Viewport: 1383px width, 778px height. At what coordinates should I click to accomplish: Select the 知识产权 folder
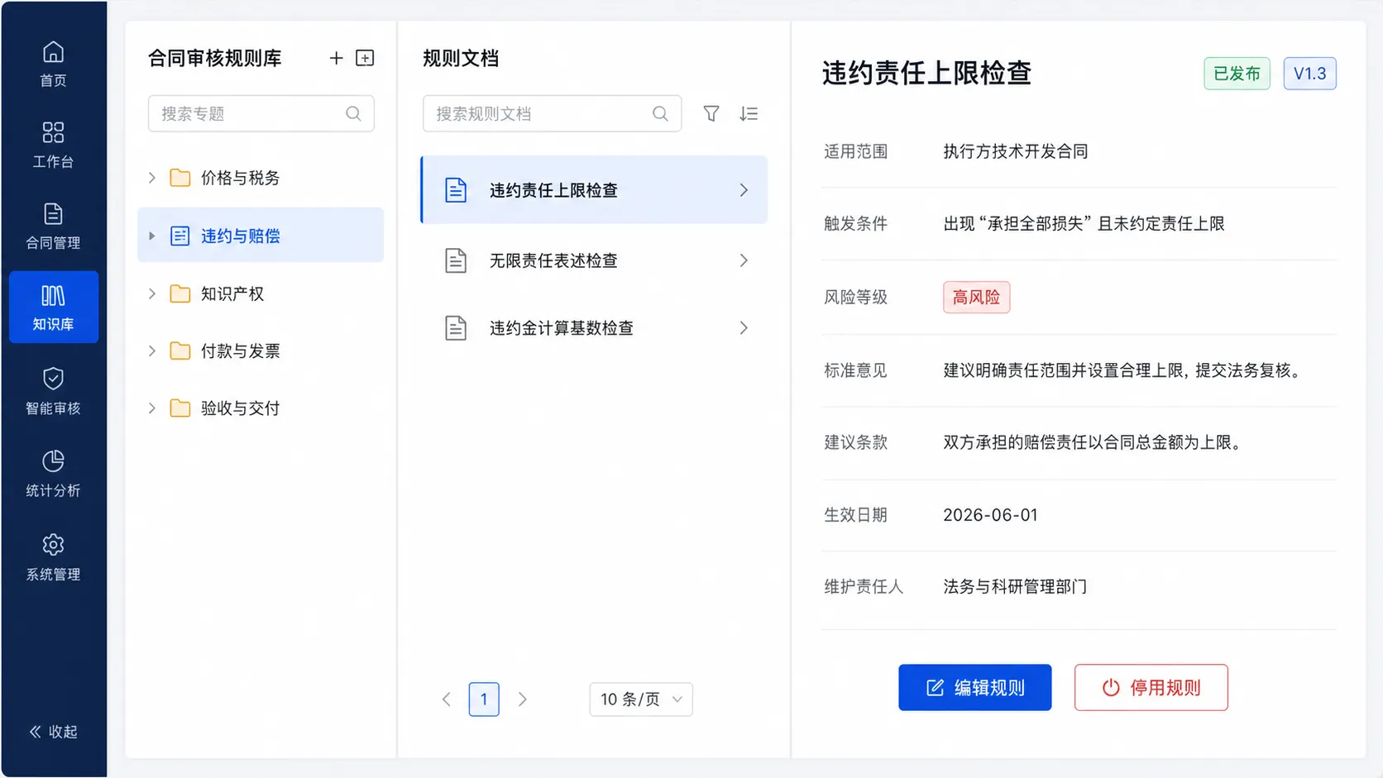(261, 294)
